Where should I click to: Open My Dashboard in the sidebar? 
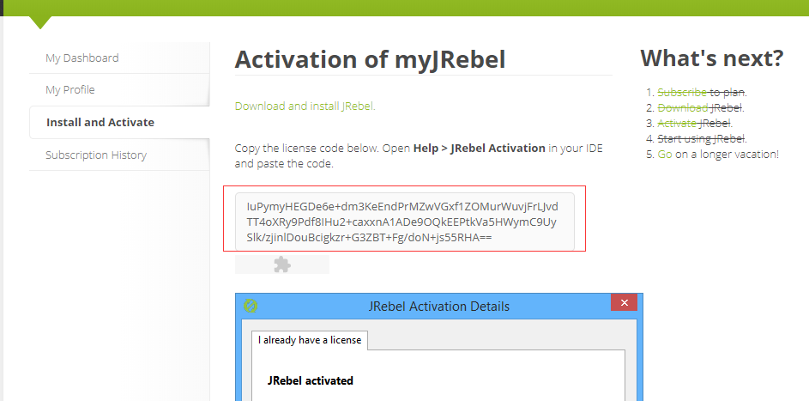pos(82,58)
